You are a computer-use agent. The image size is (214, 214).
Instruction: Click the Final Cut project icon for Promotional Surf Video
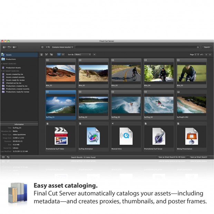tap(61, 136)
